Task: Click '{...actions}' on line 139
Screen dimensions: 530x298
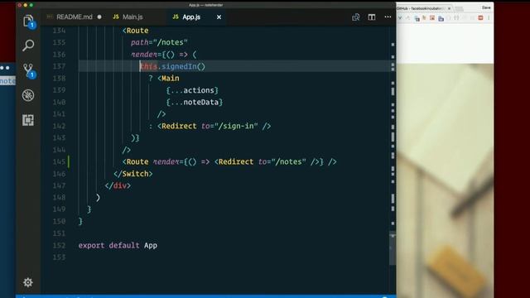Action: click(192, 90)
